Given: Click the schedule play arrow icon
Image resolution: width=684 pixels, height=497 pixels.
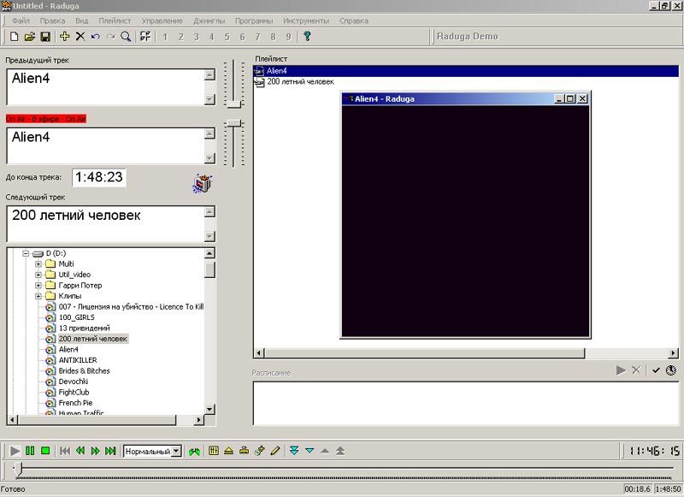Looking at the screenshot, I should (x=621, y=370).
